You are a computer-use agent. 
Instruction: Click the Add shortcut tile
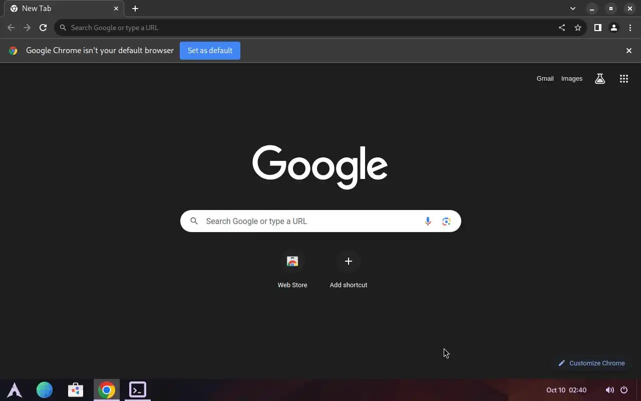(x=349, y=269)
